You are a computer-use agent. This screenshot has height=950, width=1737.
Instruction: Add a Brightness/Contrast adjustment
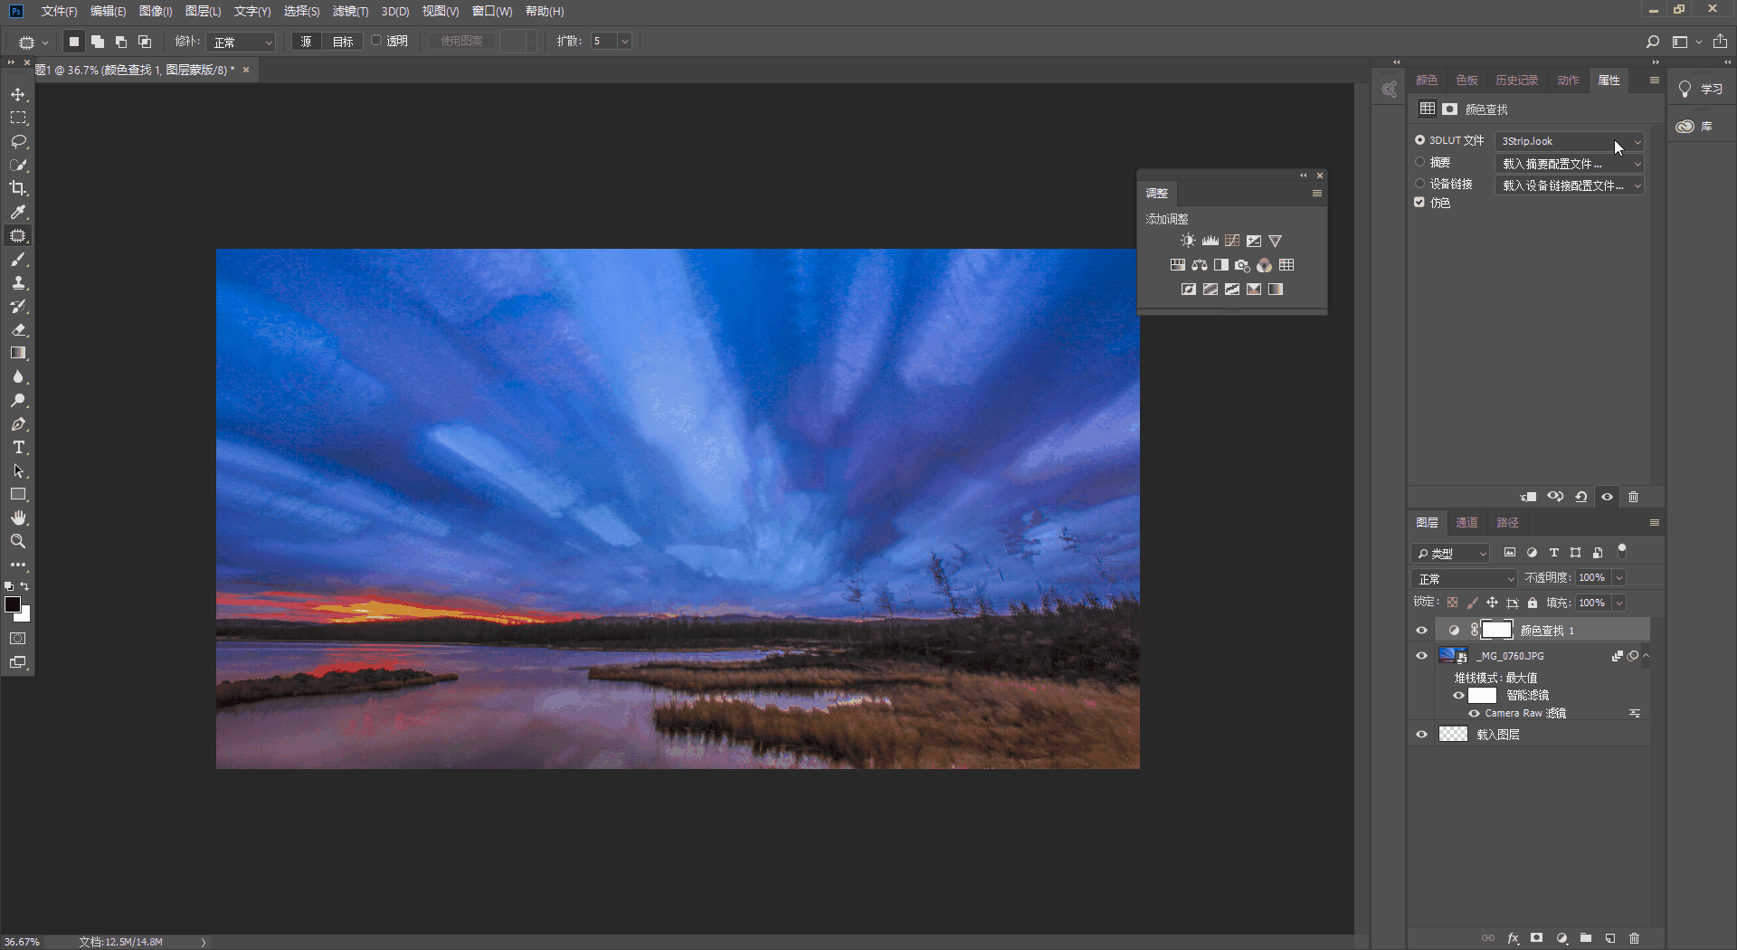point(1188,241)
